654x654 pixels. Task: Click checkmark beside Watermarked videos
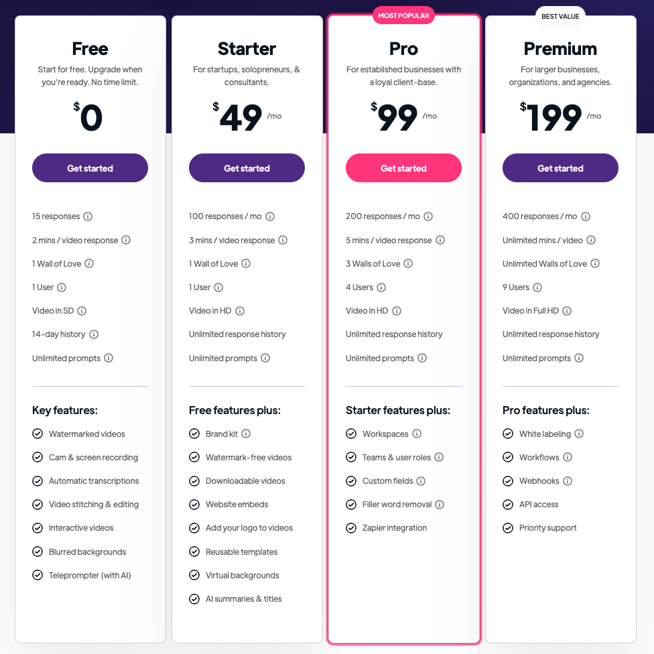click(38, 434)
